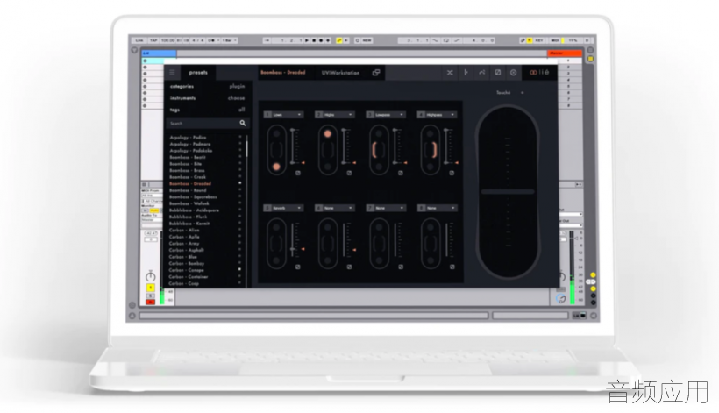The height and width of the screenshot is (413, 719).
Task: Toggle the Ableton MIDI map mode
Action: click(x=555, y=40)
